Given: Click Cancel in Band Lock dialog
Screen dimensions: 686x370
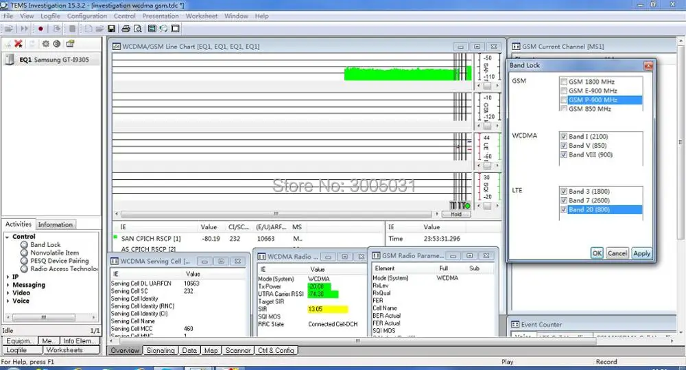Looking at the screenshot, I should pyautogui.click(x=617, y=253).
